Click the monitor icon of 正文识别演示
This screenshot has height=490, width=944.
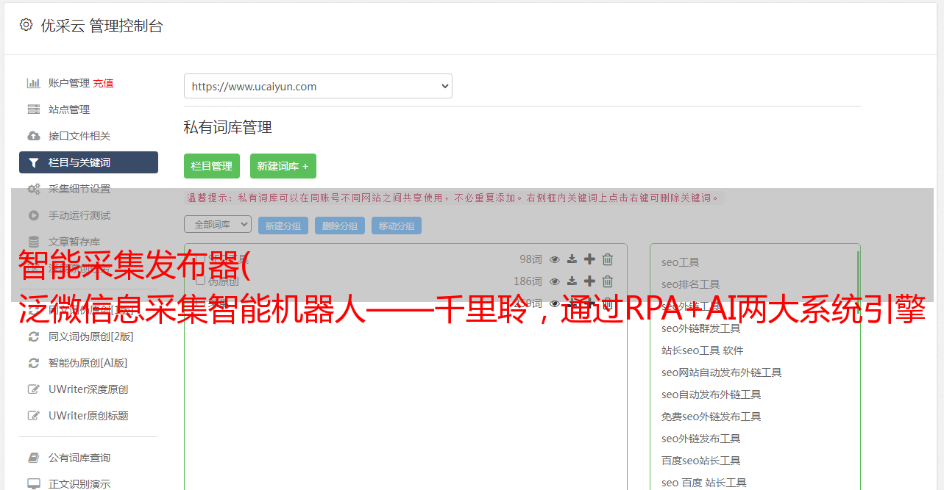[x=34, y=484]
